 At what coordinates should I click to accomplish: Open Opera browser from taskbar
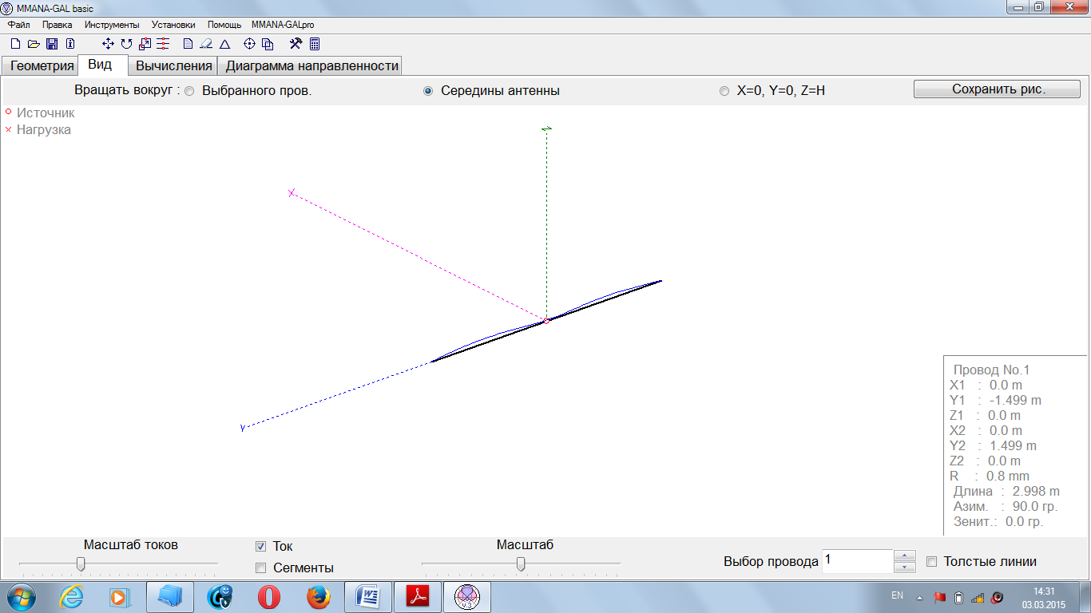click(269, 596)
